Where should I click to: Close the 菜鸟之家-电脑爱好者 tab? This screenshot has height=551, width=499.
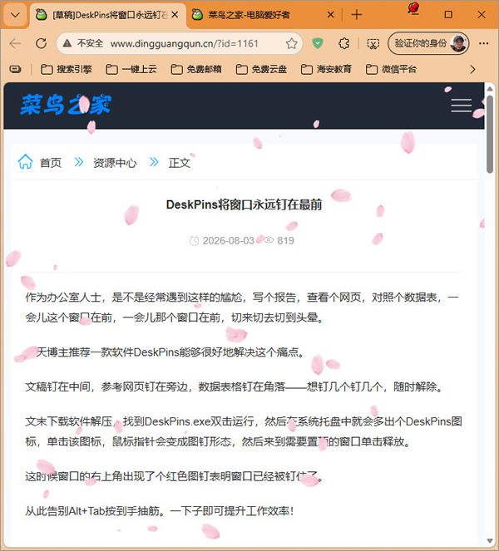330,15
